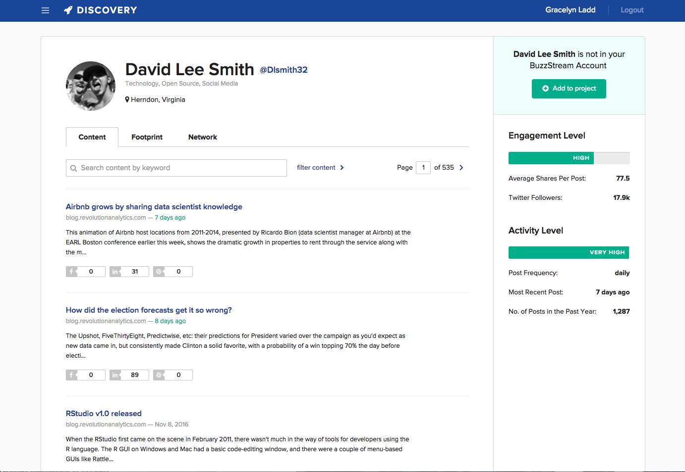
Task: Click Facebook share icon for election post
Action: click(x=71, y=375)
